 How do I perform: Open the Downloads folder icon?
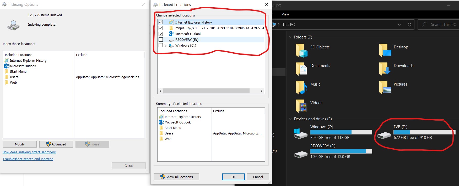pos(385,69)
